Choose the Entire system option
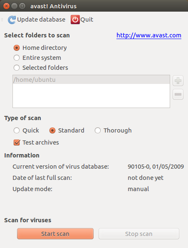The image size is (188, 248). pos(17,58)
